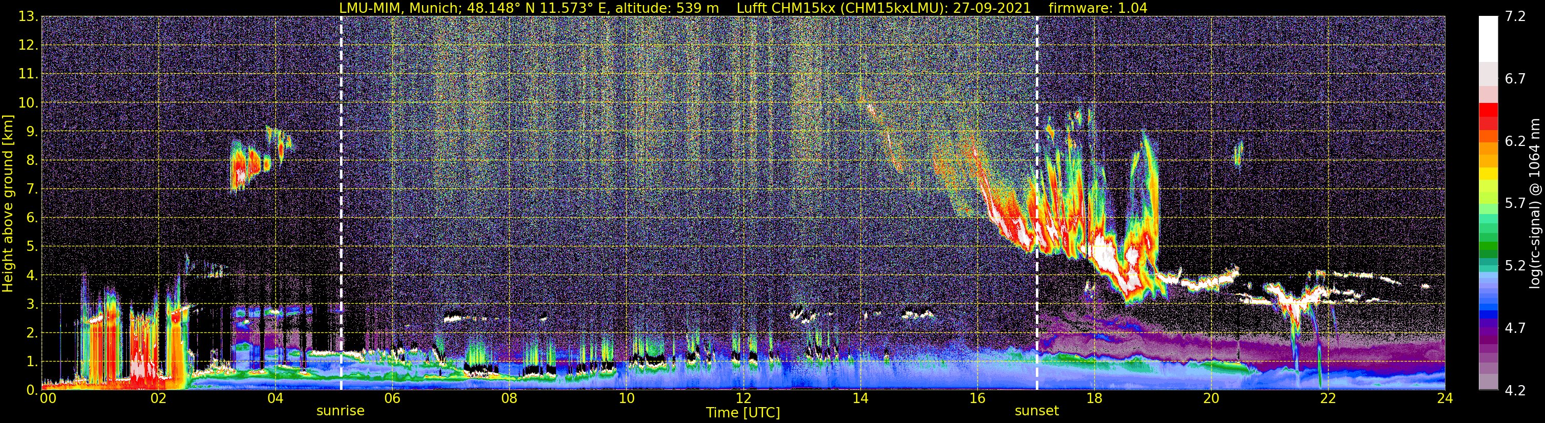Click the y-axis tick label '12.'
This screenshot has height=423, width=1545.
click(28, 46)
